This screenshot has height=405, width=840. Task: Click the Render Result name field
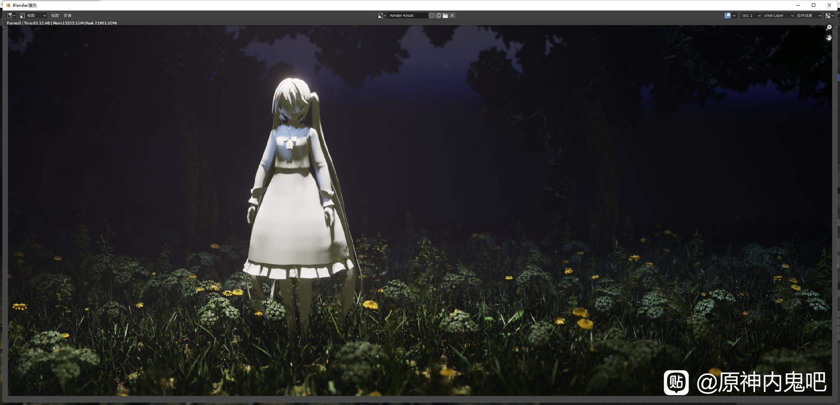[408, 15]
